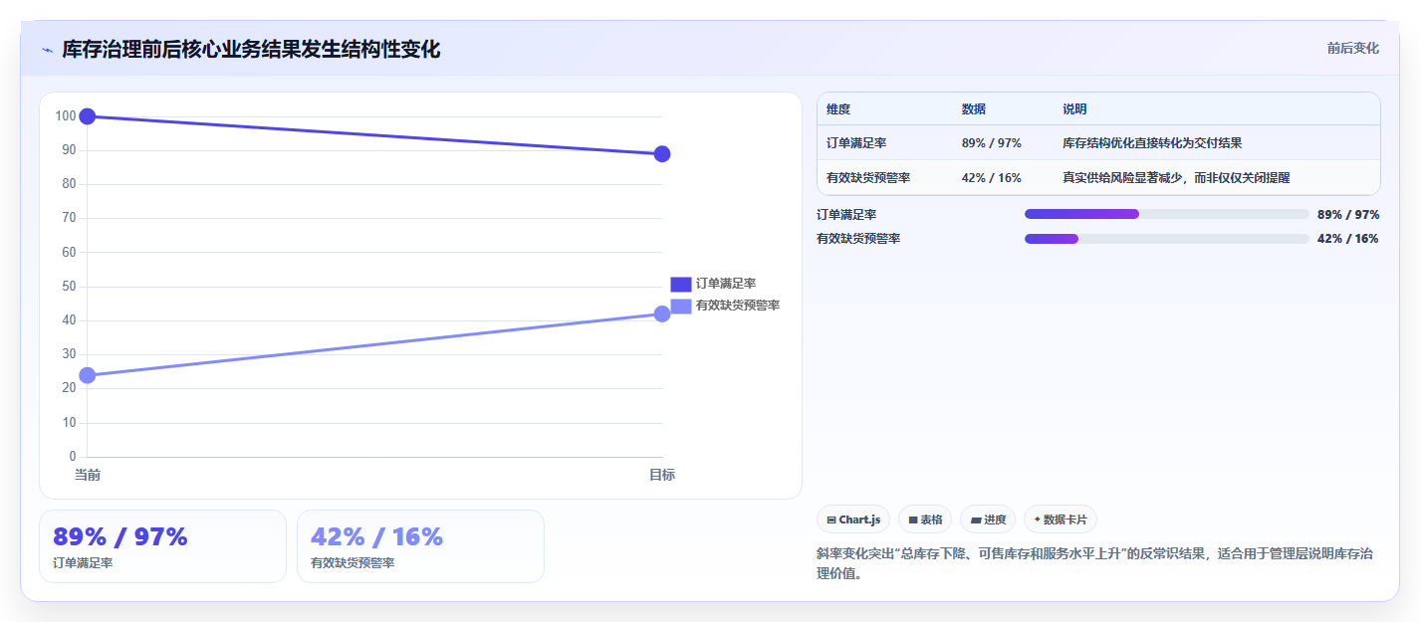Click the 有效缺货预警率 legend label in chart

(738, 306)
